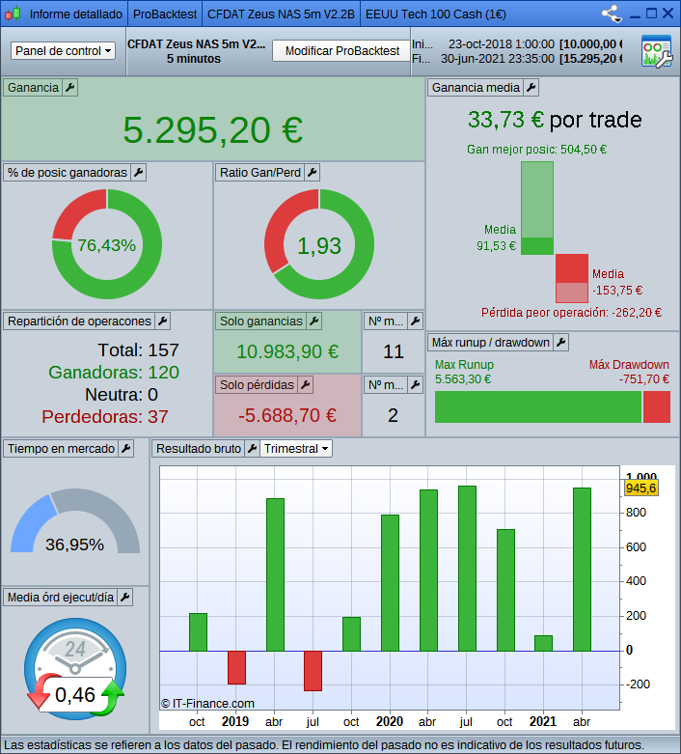Open wrench settings for Ganancia media widget
This screenshot has height=754, width=681.
[x=531, y=88]
